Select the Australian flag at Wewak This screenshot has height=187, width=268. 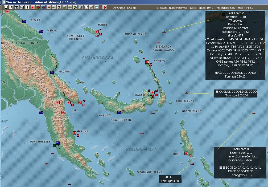(41, 32)
